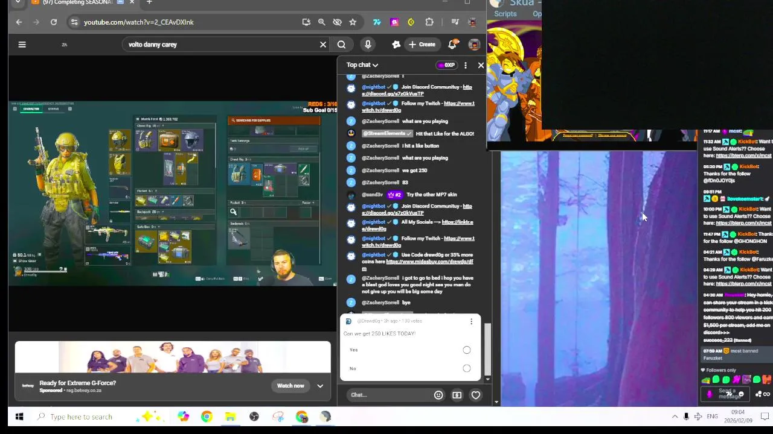The height and width of the screenshot is (434, 773).
Task: Open the zoom magnifier icon in address bar
Action: (x=321, y=22)
